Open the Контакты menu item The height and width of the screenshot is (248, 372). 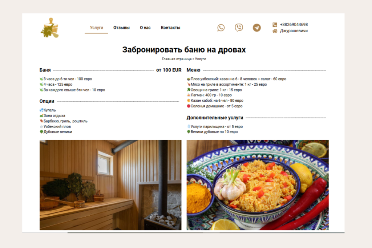[x=171, y=28]
